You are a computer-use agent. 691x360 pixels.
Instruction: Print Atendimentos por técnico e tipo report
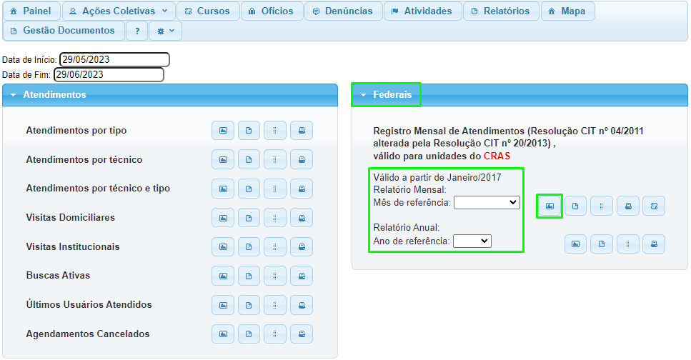click(302, 189)
